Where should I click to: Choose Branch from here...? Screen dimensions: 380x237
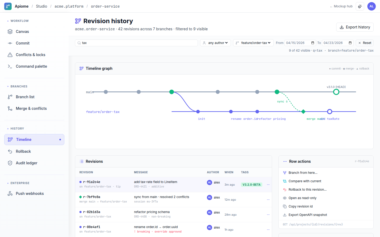coord(326,173)
